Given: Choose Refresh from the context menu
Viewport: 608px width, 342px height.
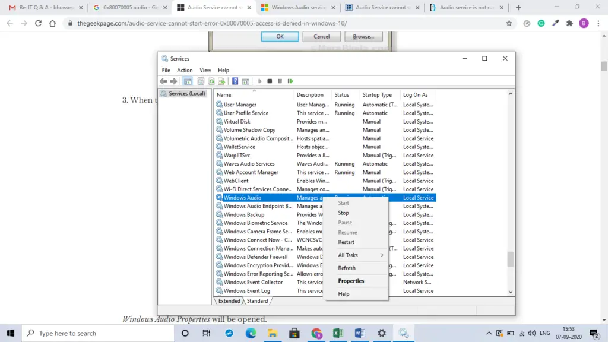Looking at the screenshot, I should pyautogui.click(x=356, y=268).
